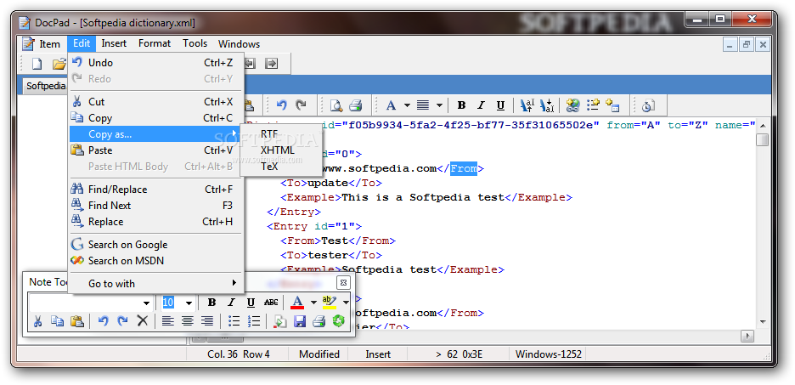Open the Insert menu
The height and width of the screenshot is (385, 795).
[114, 43]
